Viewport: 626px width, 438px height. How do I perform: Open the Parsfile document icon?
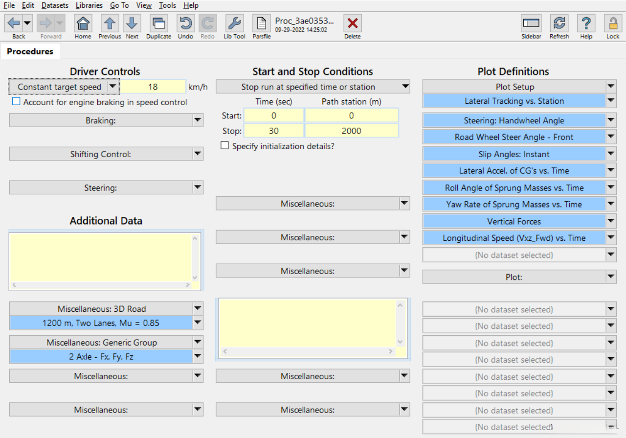click(262, 23)
